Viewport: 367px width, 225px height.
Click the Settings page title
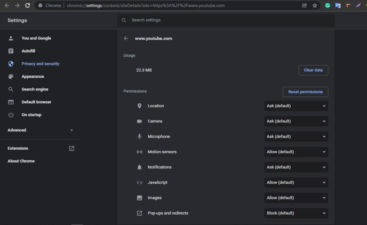pyautogui.click(x=17, y=20)
